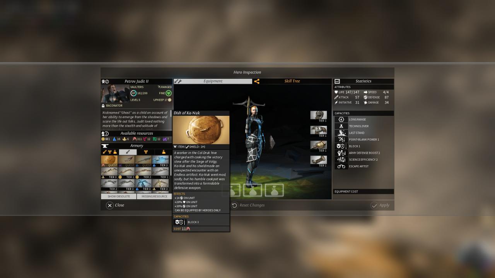The width and height of the screenshot is (495, 278).
Task: Select Dish of Ka-Nuk quest shield in Armory
Action: [x=109, y=161]
